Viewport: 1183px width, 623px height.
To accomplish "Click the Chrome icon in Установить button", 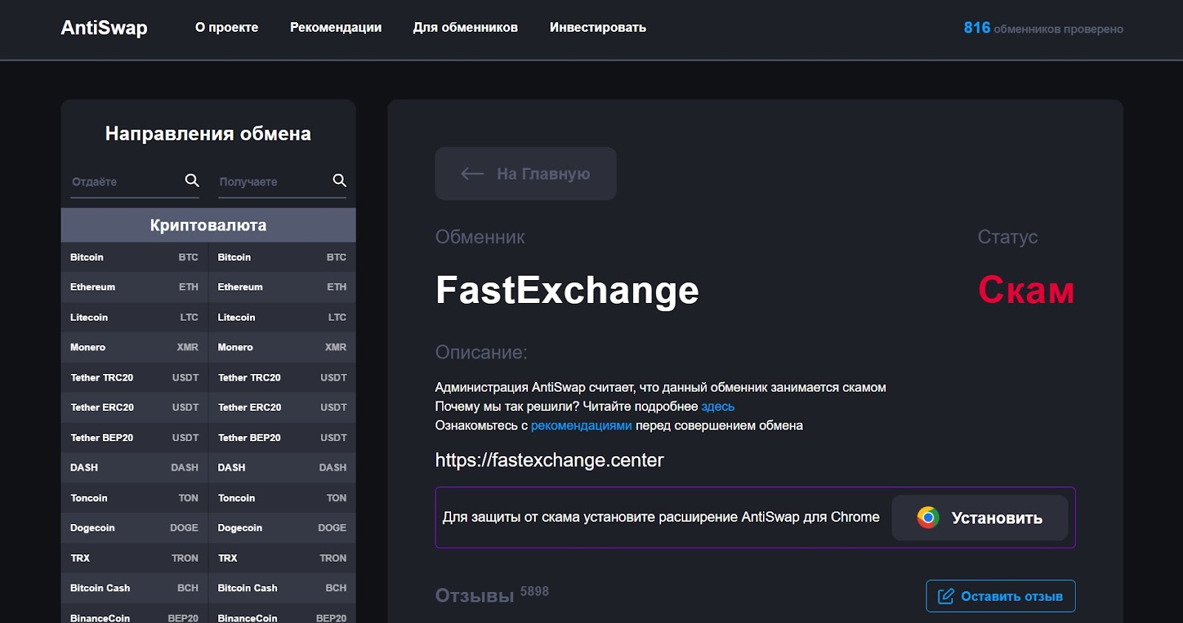I will click(928, 517).
